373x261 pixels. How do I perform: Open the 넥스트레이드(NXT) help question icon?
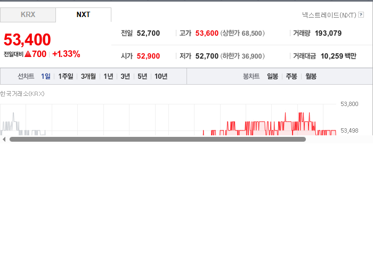[361, 15]
